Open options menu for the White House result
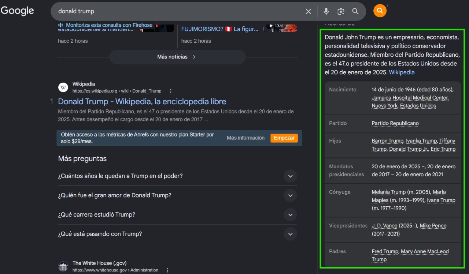Screen dimensions: 469x274 168,270
